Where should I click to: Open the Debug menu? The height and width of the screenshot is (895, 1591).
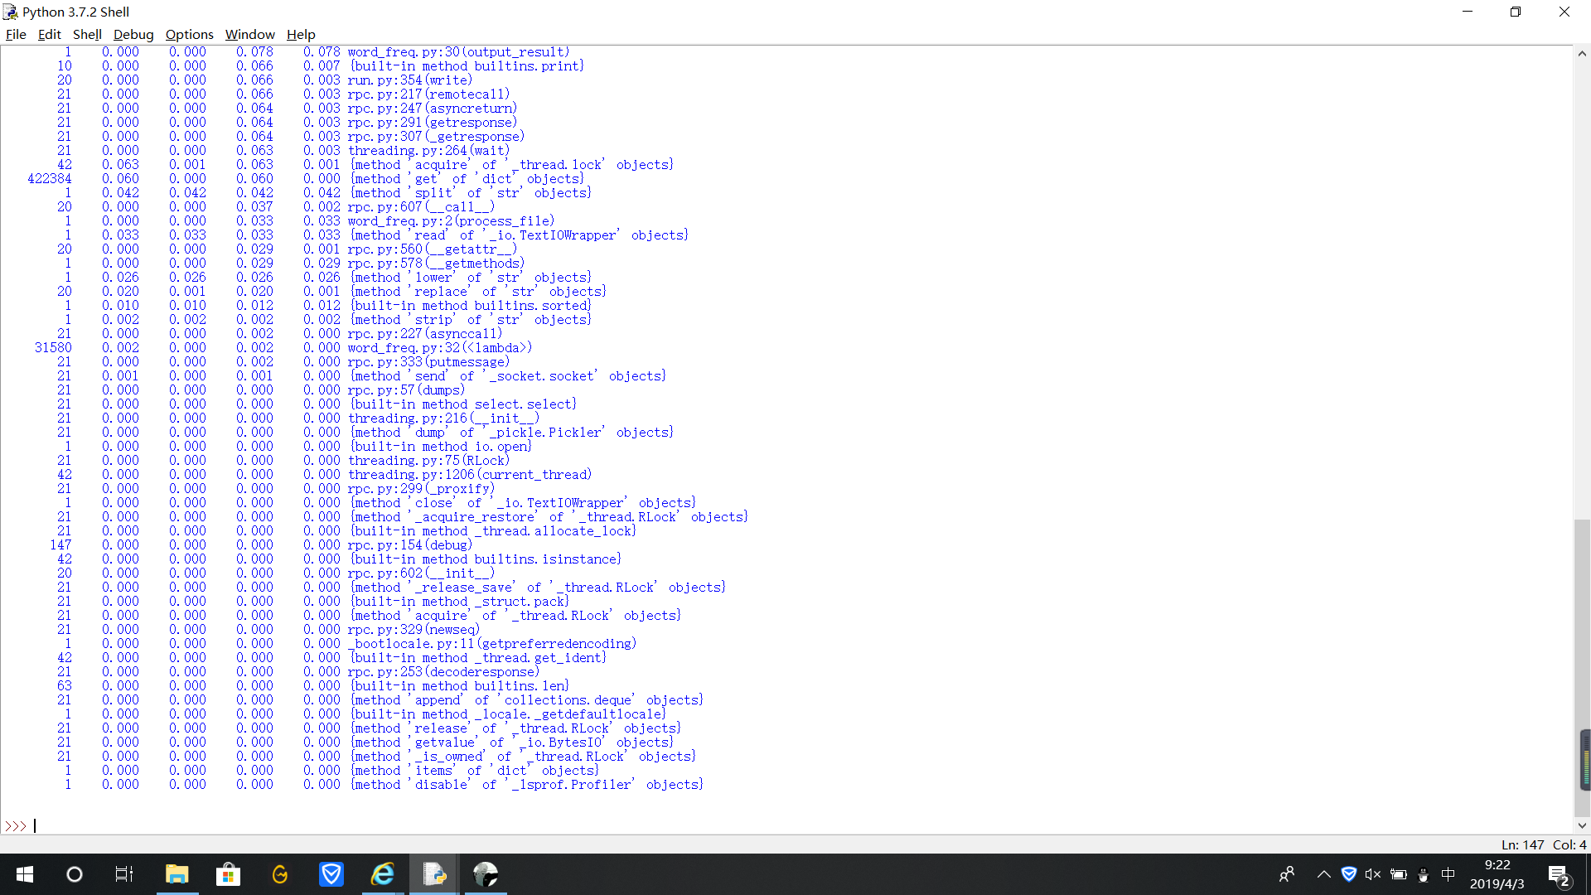[133, 34]
